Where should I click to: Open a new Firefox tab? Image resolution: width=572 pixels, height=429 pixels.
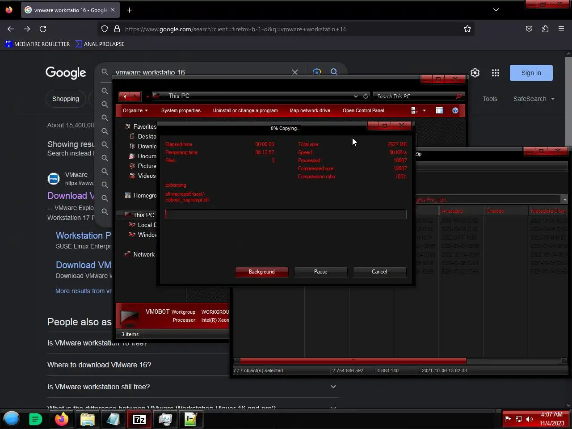(x=129, y=10)
